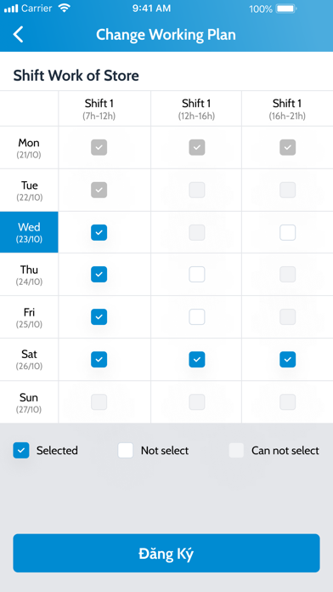
Task: Uncheck Wed 7h-12h shift checkbox
Action: (x=99, y=232)
